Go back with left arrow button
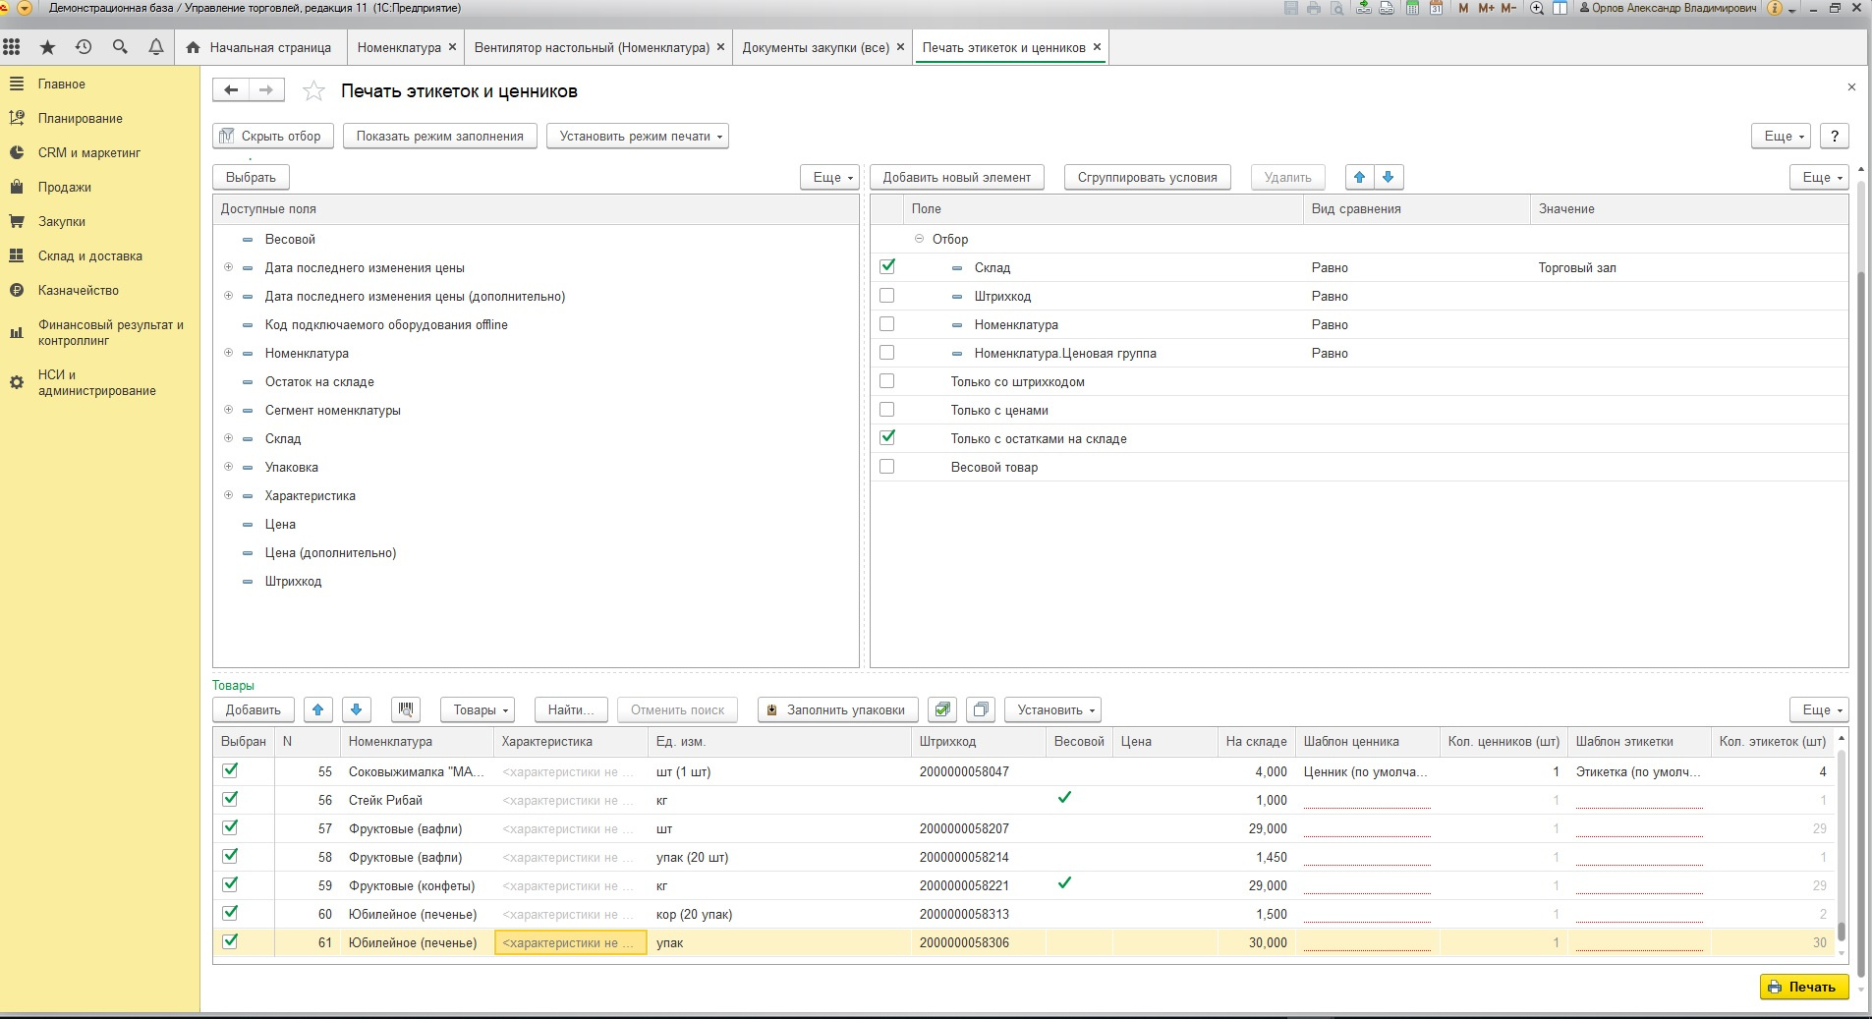The width and height of the screenshot is (1872, 1019). tap(231, 90)
